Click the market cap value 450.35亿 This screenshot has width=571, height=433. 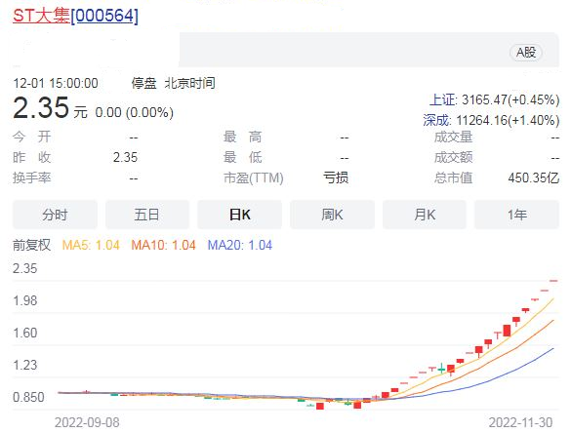pyautogui.click(x=534, y=177)
